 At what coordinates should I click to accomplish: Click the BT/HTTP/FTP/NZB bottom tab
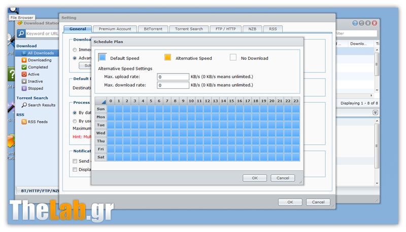pyautogui.click(x=38, y=190)
